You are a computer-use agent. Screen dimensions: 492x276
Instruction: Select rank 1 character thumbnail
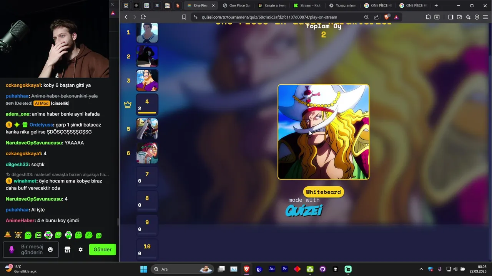click(x=147, y=33)
